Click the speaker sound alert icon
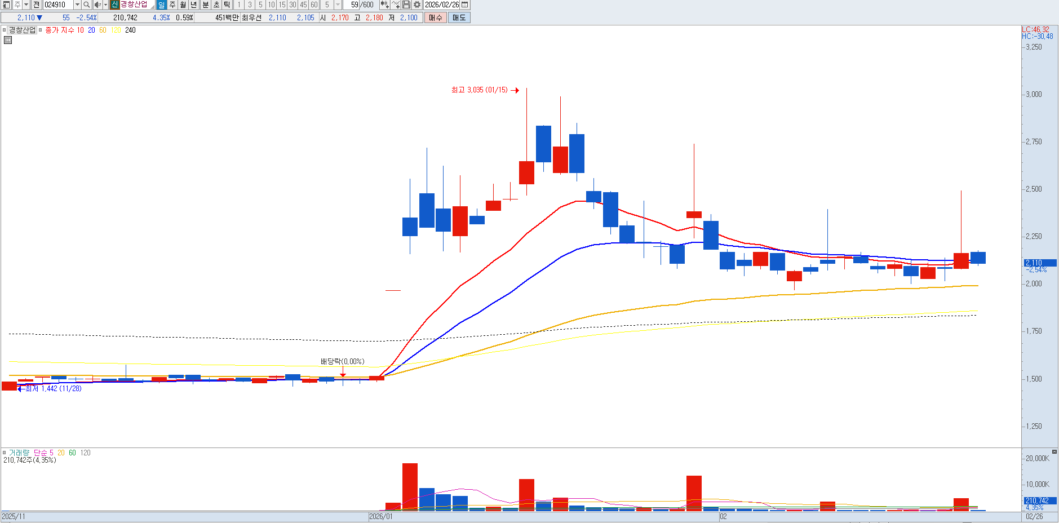 [x=98, y=5]
